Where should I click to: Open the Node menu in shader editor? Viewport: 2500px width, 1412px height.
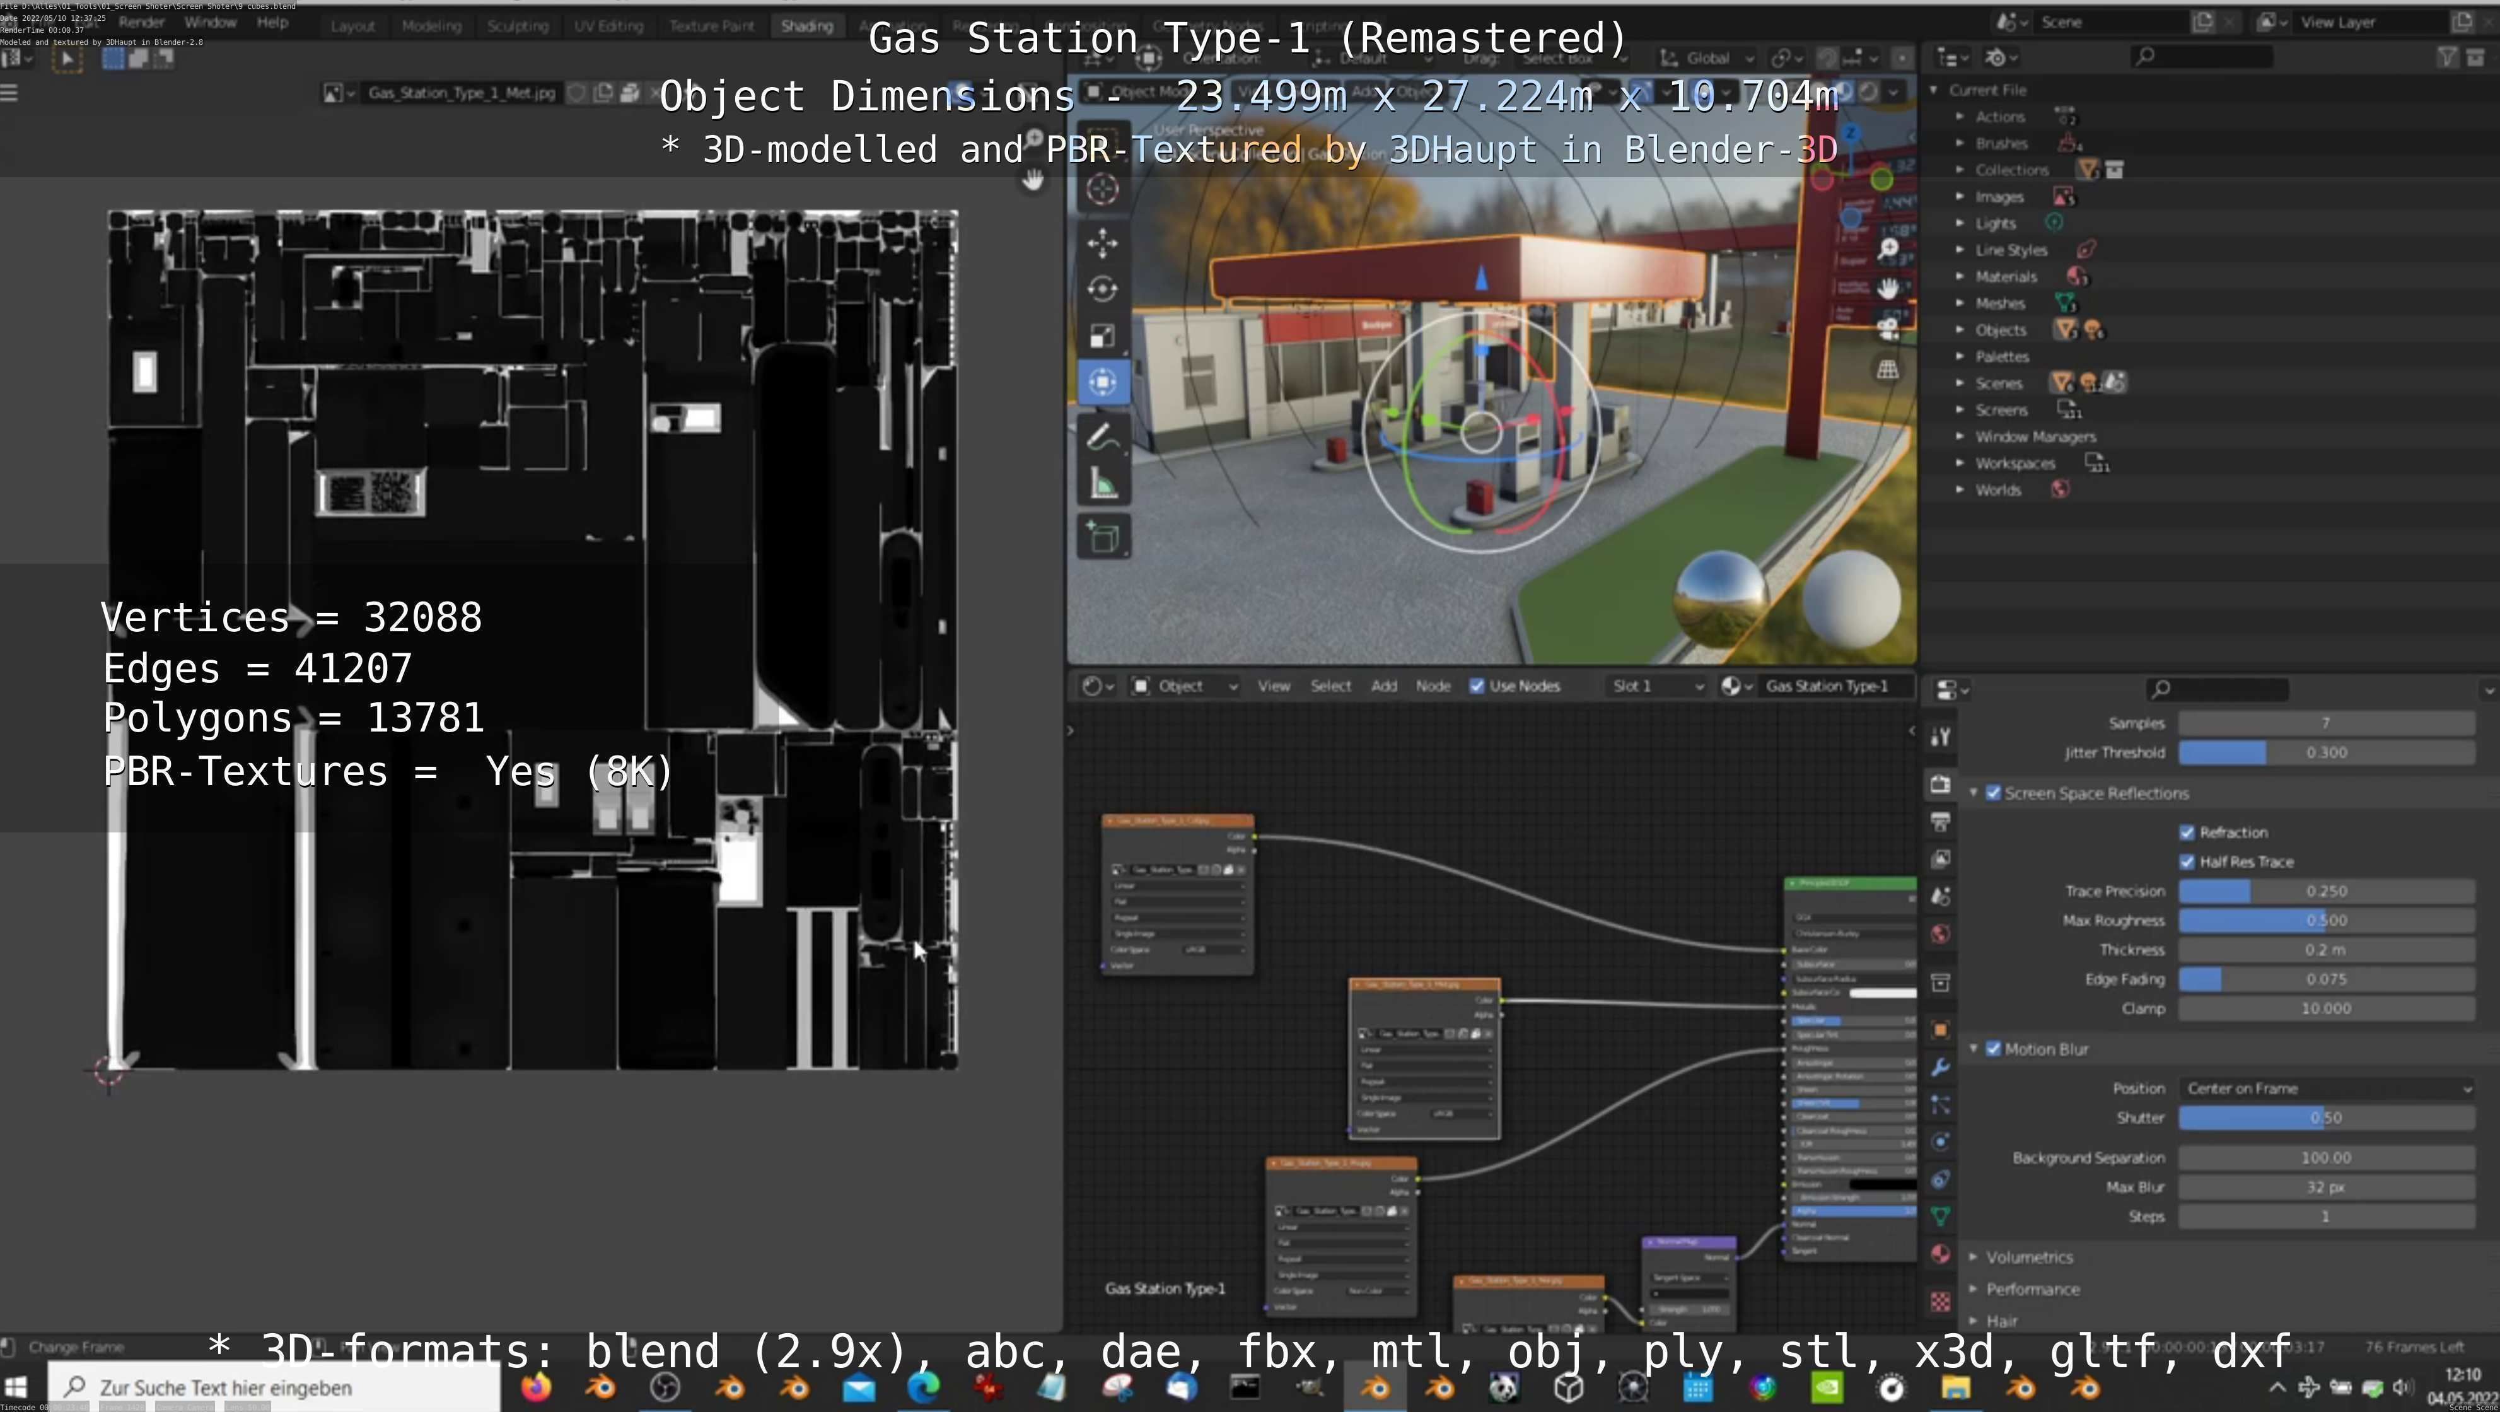[x=1433, y=686]
